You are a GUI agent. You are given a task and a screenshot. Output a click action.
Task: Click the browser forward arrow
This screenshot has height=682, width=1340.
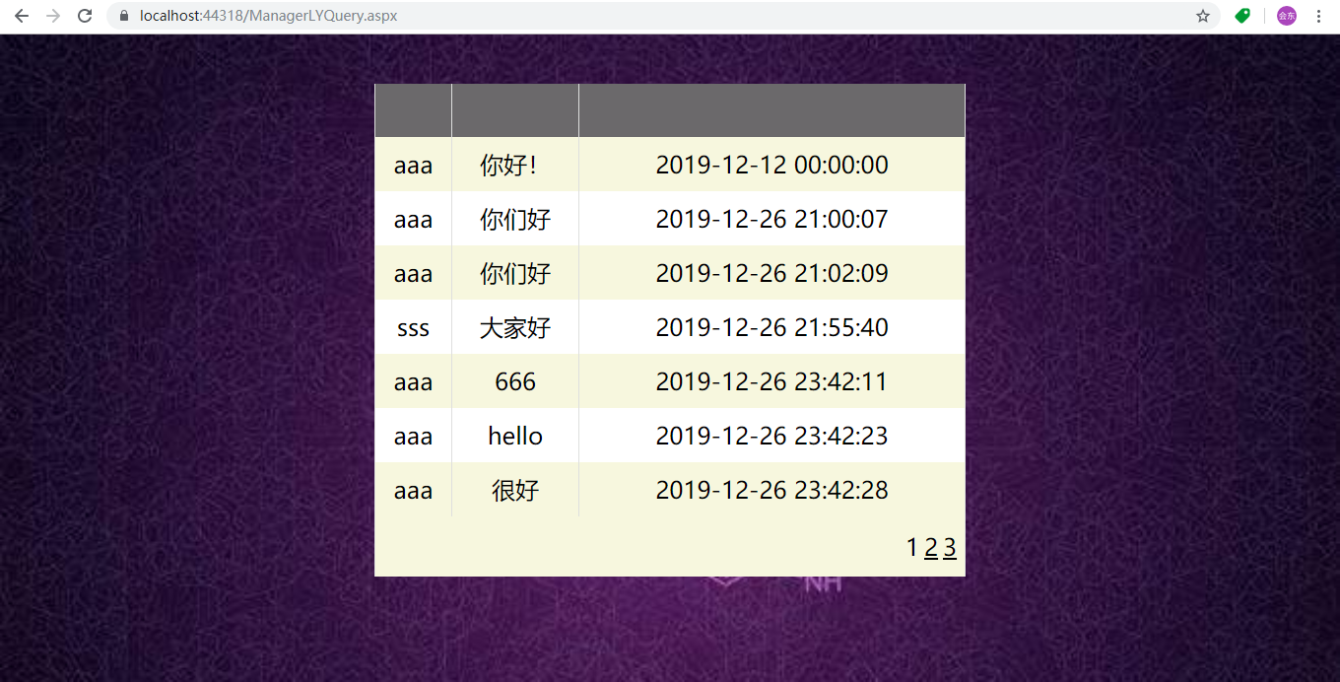[x=53, y=16]
